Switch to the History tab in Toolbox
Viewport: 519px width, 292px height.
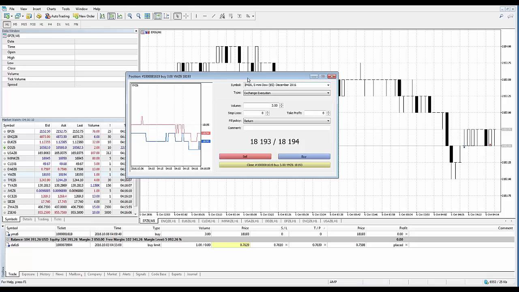coord(45,275)
